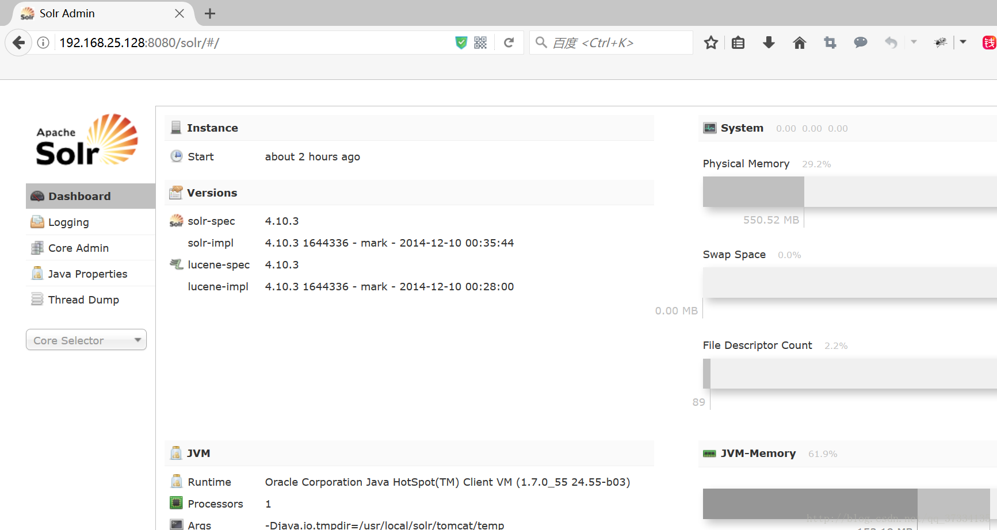This screenshot has width=997, height=530.
Task: Open the Core Admin menu item
Action: tap(90, 248)
